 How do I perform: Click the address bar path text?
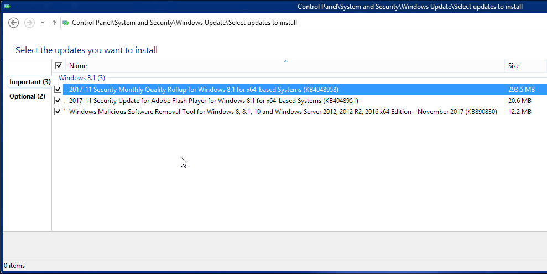click(x=185, y=23)
